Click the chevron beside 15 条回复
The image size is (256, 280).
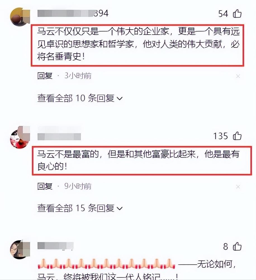pyautogui.click(x=119, y=209)
